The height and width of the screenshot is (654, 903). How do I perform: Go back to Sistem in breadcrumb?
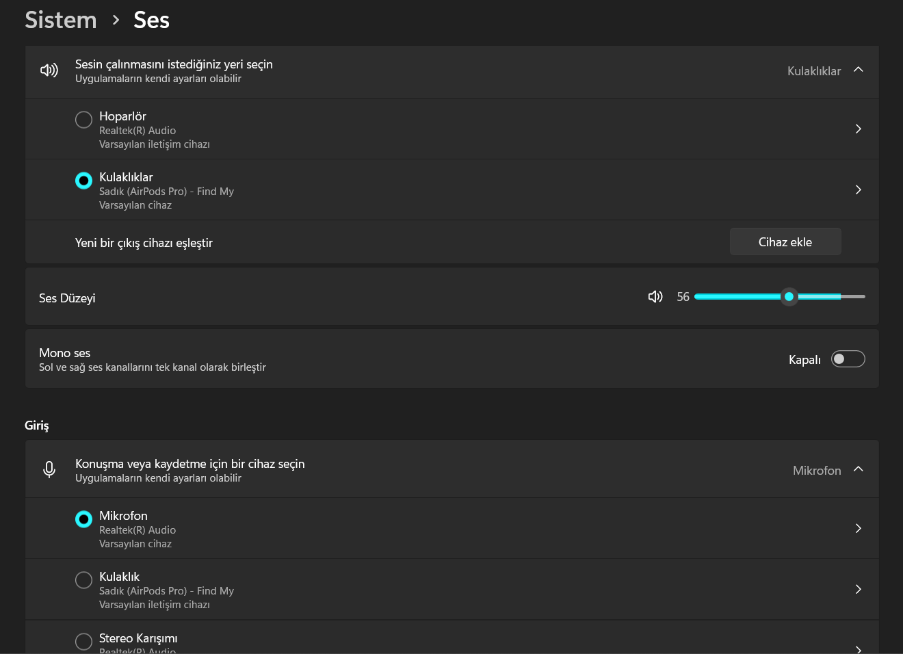click(61, 20)
